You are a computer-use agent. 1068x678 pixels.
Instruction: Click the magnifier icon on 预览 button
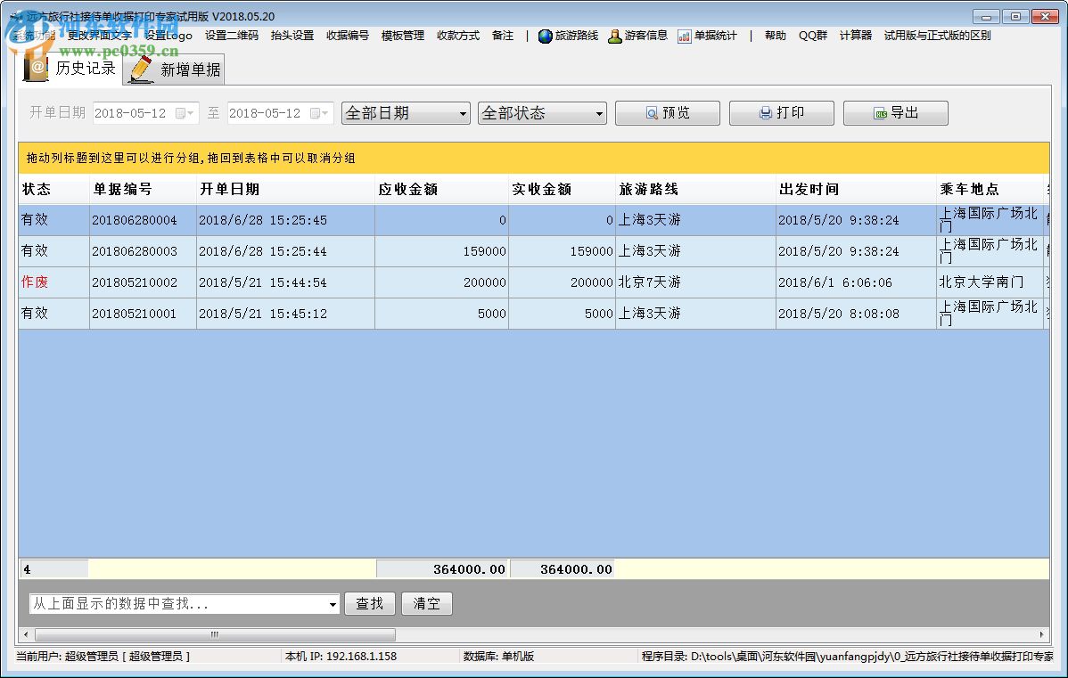tap(652, 112)
